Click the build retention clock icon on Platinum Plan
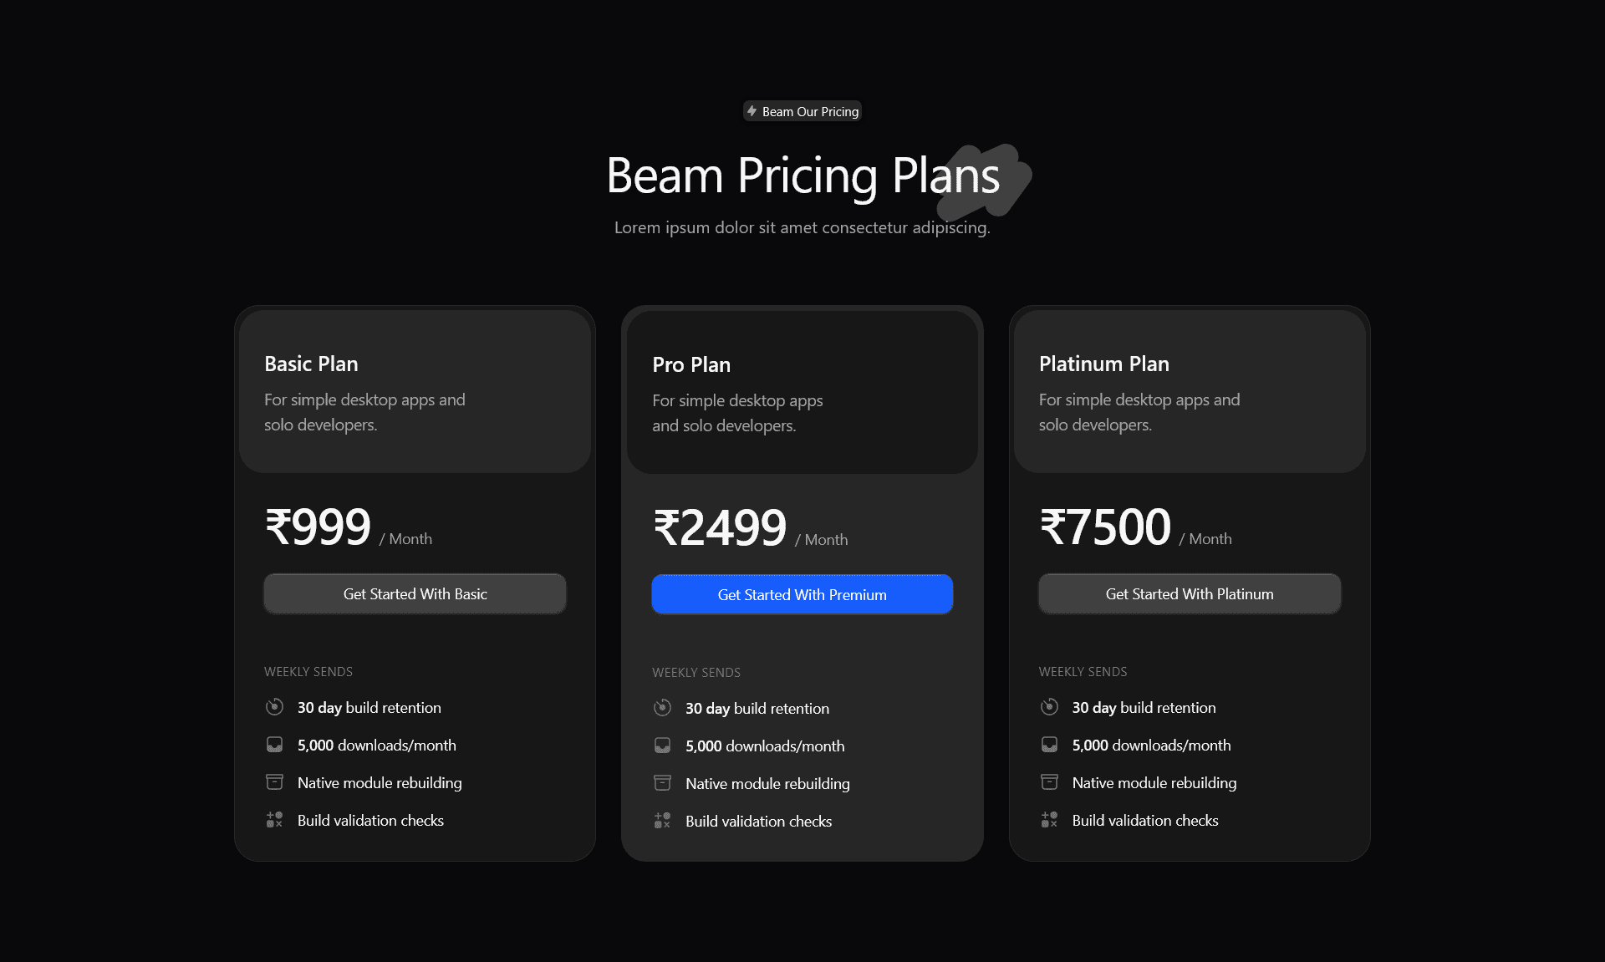Viewport: 1605px width, 962px height. 1049,706
